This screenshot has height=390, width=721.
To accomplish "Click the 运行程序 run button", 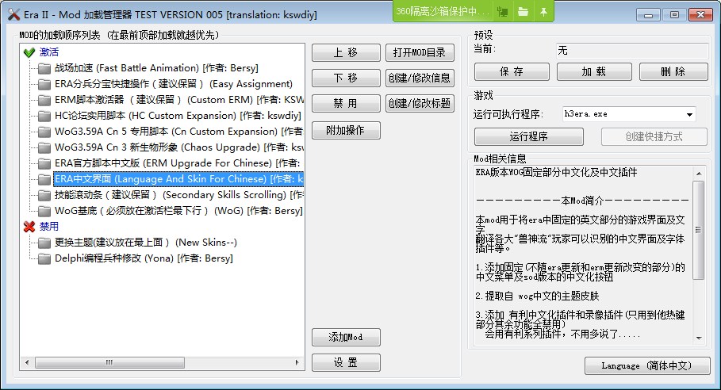I will [529, 136].
